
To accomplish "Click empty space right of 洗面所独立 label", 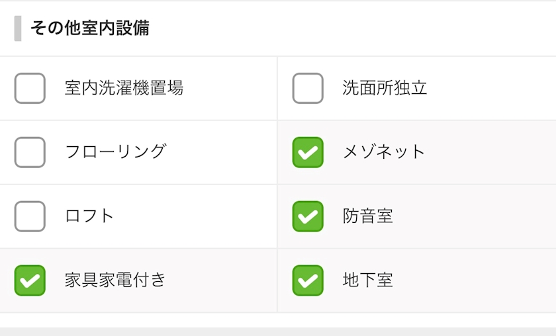I will click(x=490, y=88).
